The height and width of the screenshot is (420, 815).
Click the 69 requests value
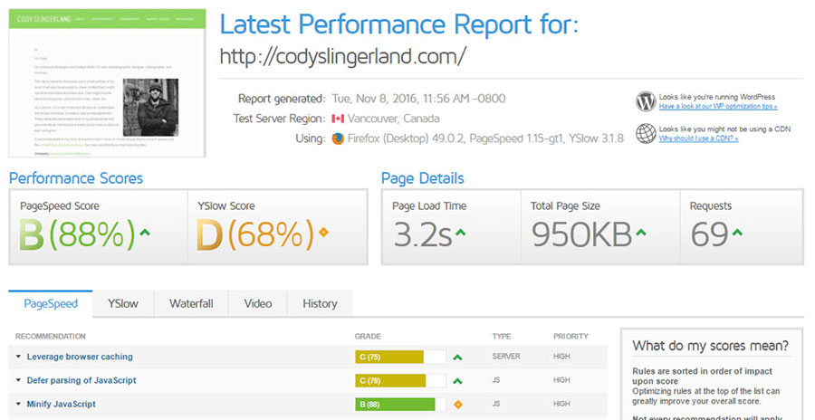[709, 234]
